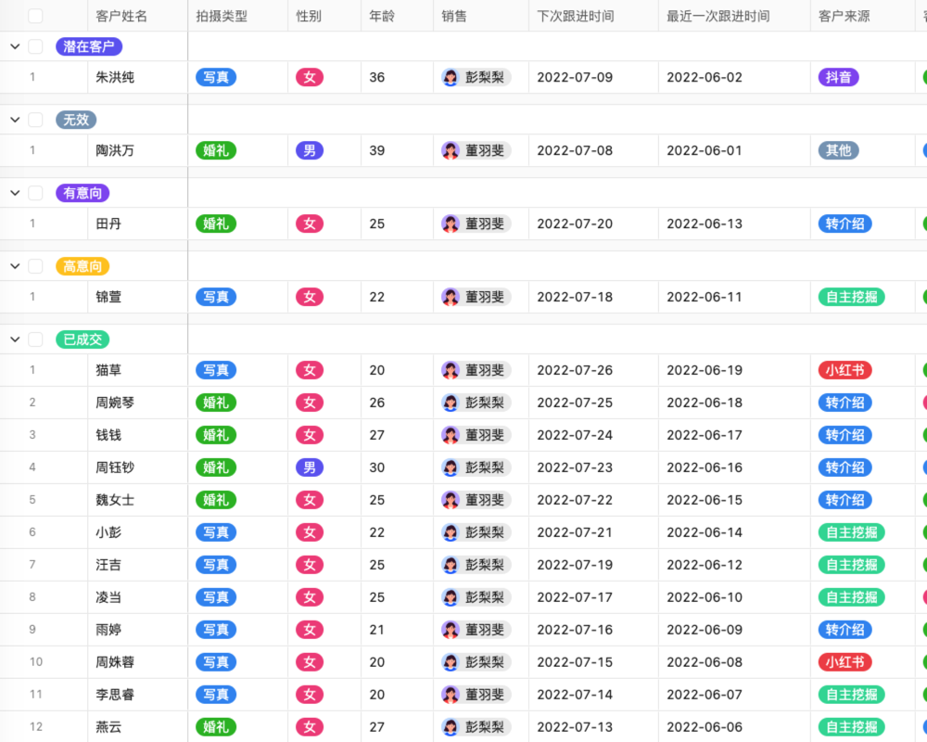This screenshot has width=927, height=742.
Task: Check the select-all checkbox in the header
Action: coord(35,15)
